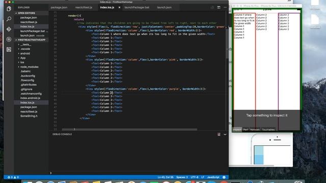
Task: Click the editor horizontal scrollbar
Action: tap(129, 129)
